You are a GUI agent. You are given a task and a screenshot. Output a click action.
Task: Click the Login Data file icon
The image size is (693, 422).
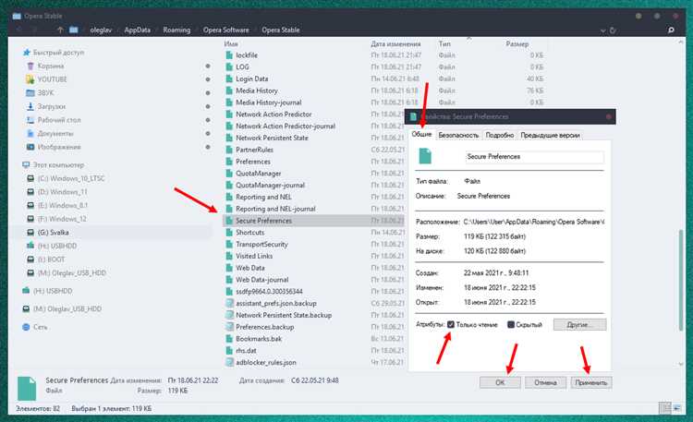point(229,78)
